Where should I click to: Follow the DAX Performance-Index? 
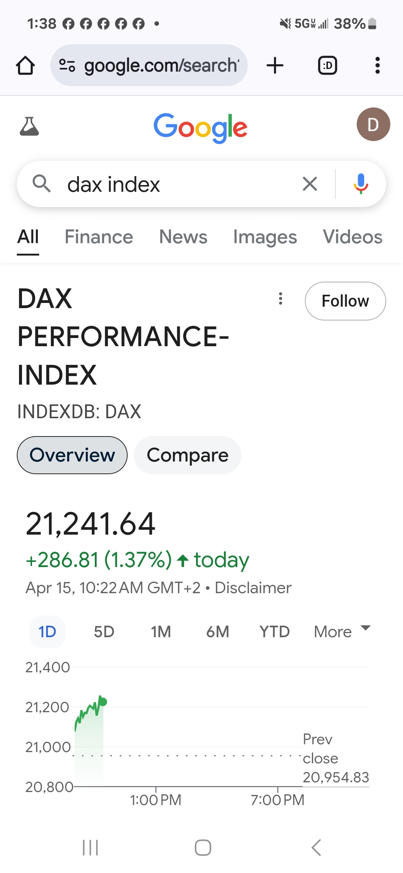(x=345, y=301)
